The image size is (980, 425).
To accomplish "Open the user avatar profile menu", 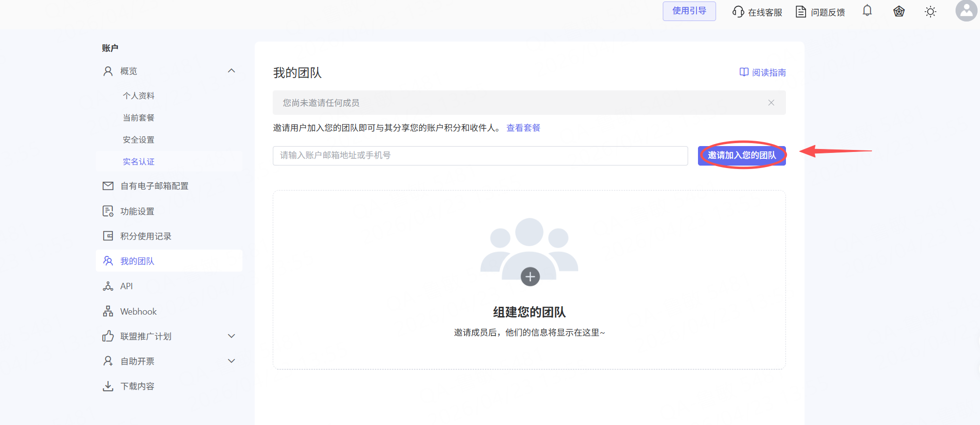I will [966, 11].
